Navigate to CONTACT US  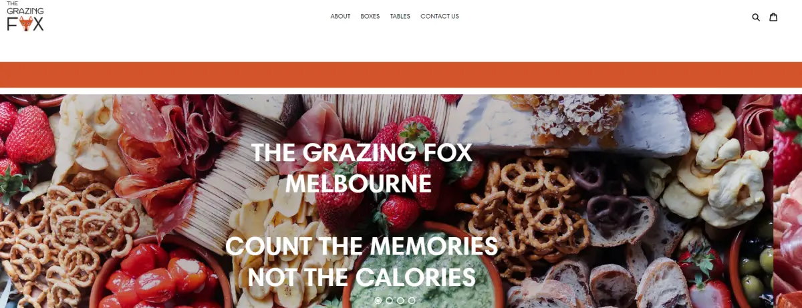point(440,17)
